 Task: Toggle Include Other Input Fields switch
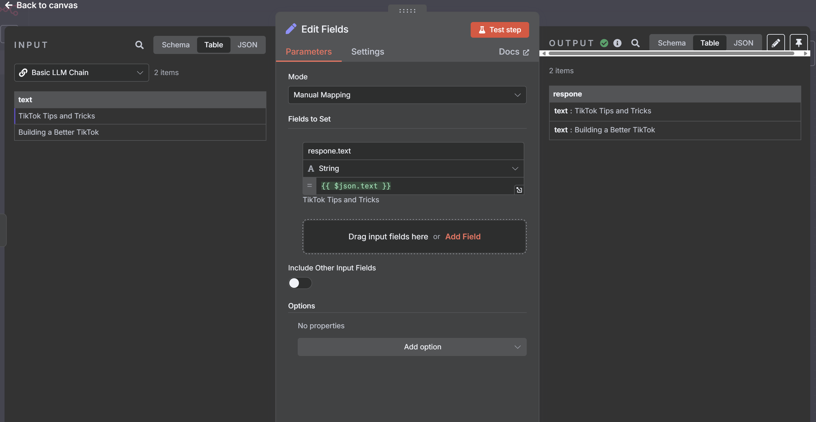(x=300, y=283)
